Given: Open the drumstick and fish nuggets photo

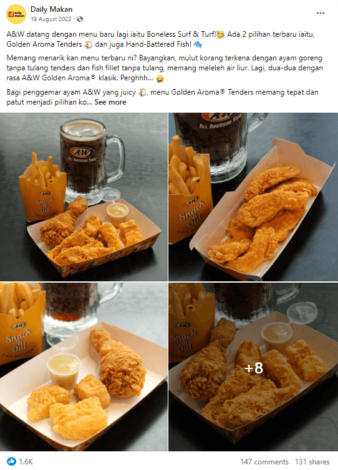Looking at the screenshot, I should 84,367.
